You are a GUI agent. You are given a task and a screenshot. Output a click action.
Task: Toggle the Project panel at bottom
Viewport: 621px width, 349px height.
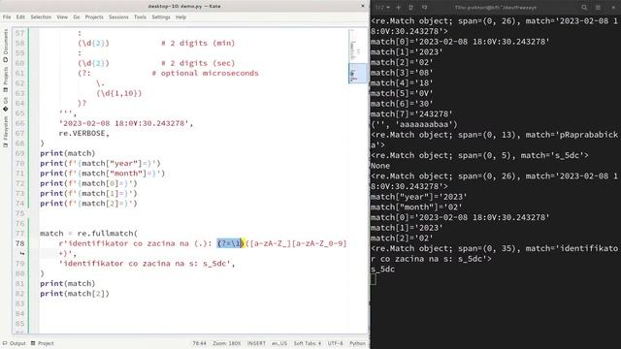point(43,343)
